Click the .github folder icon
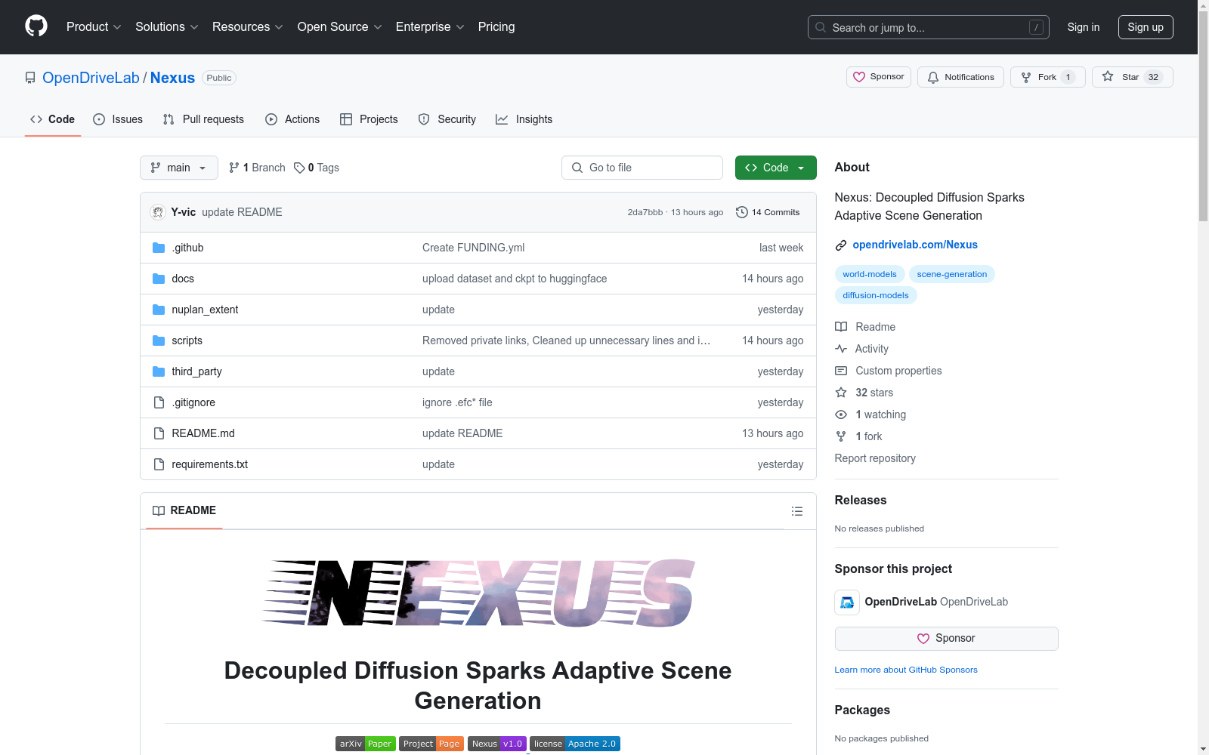 coord(159,248)
